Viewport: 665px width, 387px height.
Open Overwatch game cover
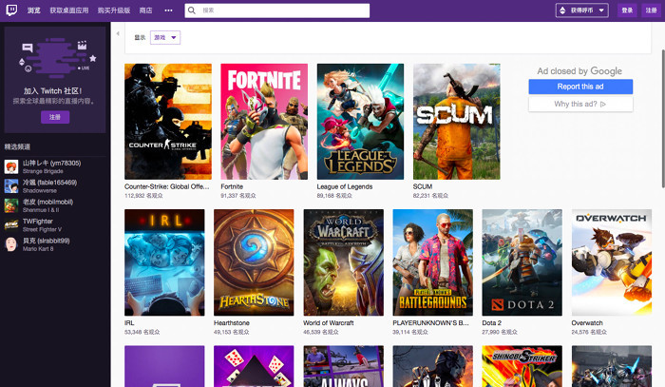pyautogui.click(x=612, y=262)
